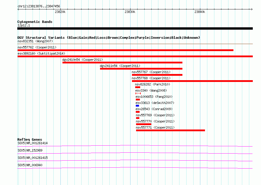261x185 pixels.
Task: Open the esv3892160 (Suktitipat2014) variant label
Action: [x=41, y=53]
